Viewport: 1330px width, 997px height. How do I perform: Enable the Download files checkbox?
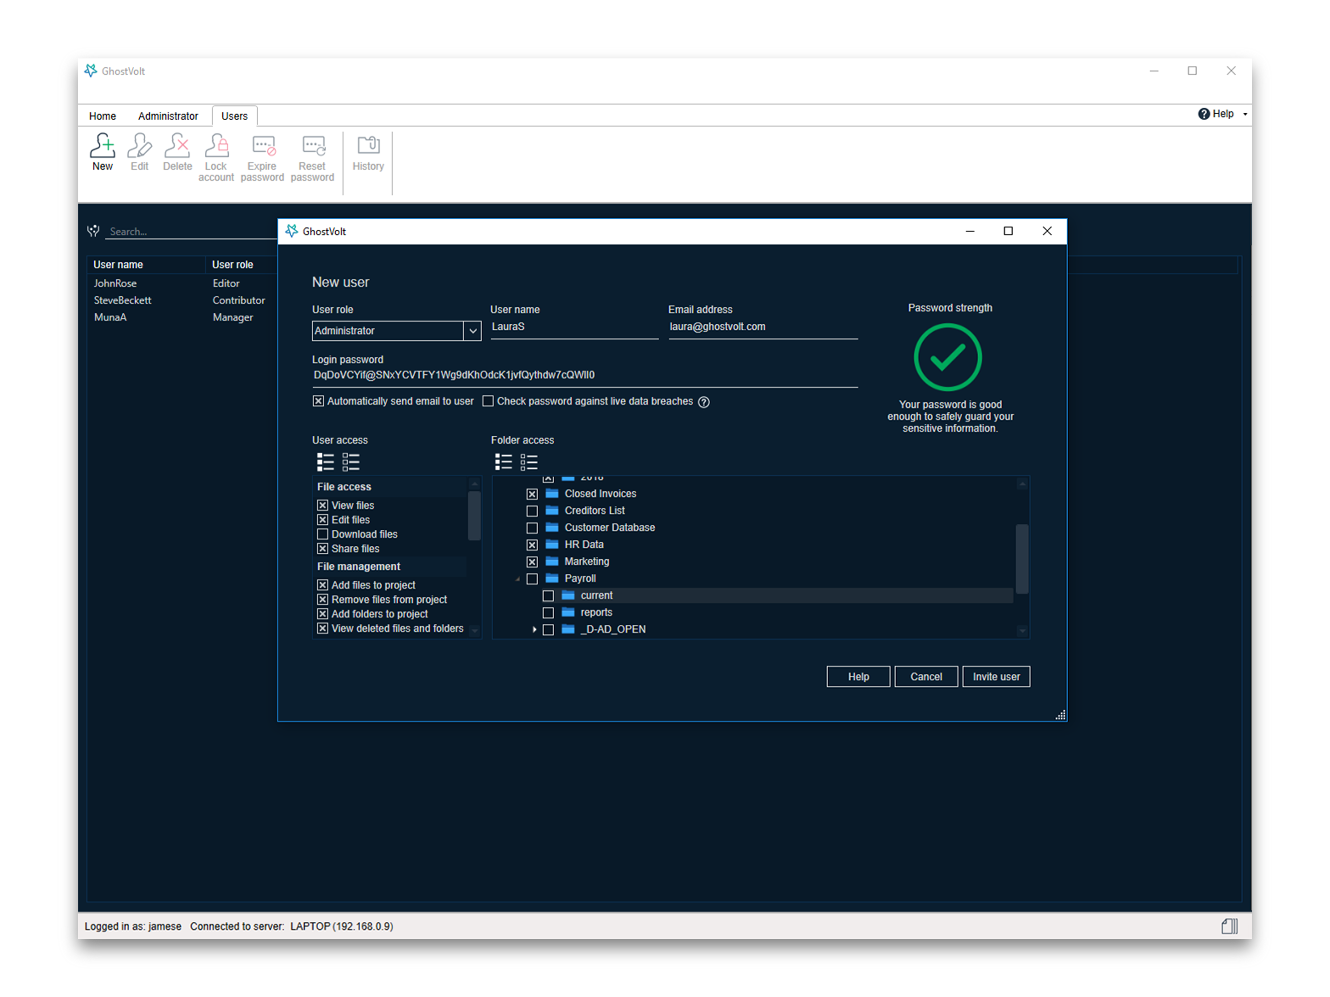pyautogui.click(x=323, y=534)
